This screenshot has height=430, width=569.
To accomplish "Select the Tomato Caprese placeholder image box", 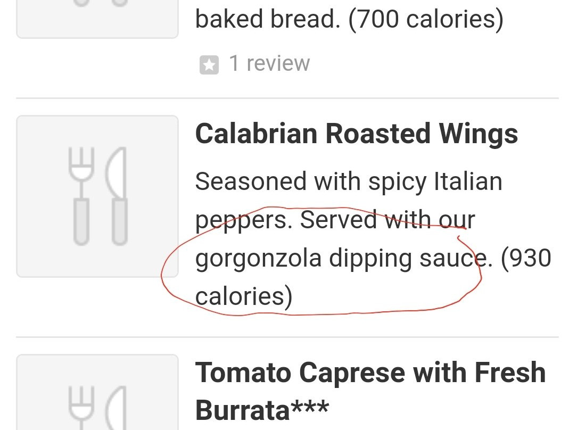I will [x=97, y=394].
